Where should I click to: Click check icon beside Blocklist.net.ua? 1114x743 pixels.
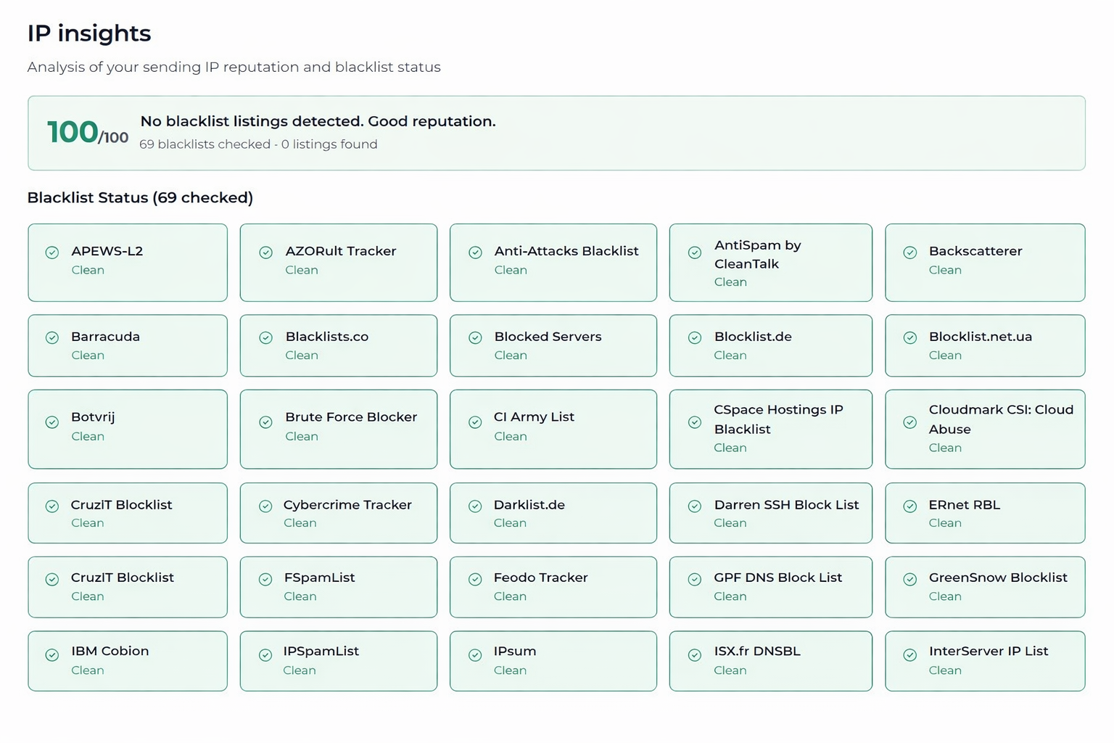pos(910,337)
